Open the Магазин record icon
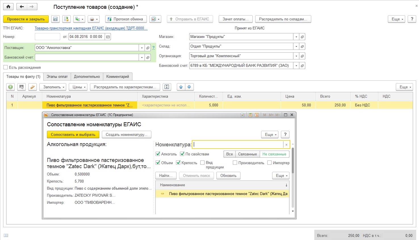 coord(302,37)
